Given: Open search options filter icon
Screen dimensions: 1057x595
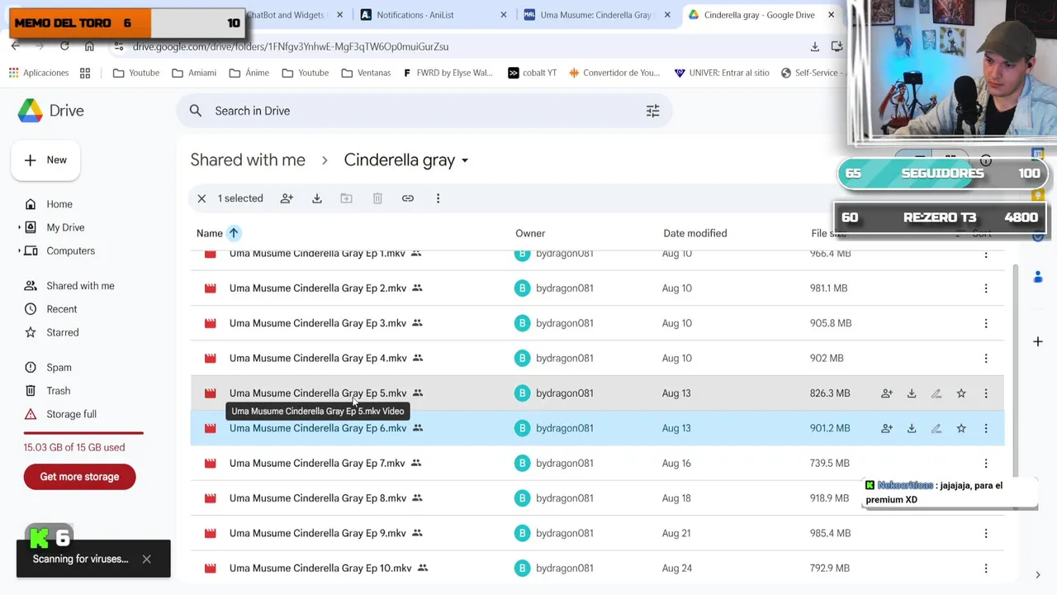Looking at the screenshot, I should coord(652,111).
